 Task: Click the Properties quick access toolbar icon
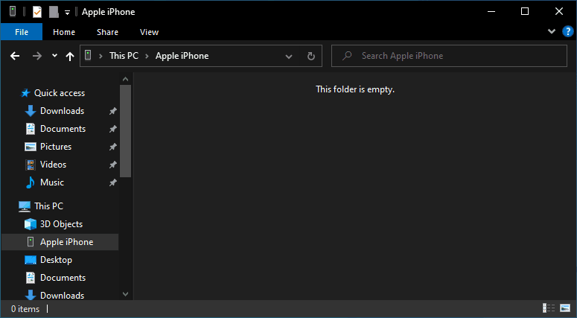tap(37, 12)
